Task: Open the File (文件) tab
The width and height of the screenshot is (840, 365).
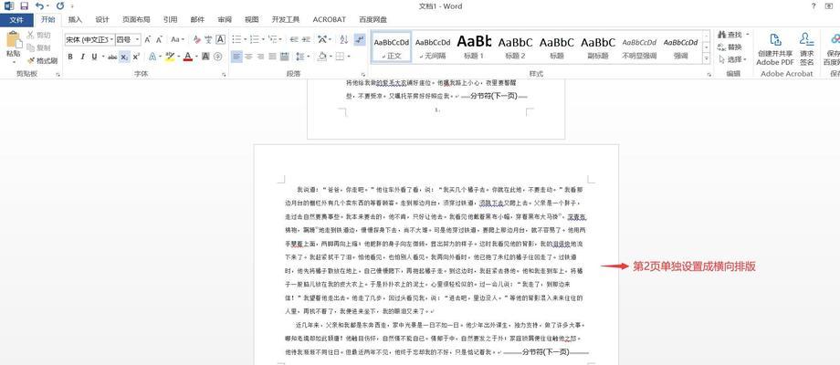Action: pos(16,20)
